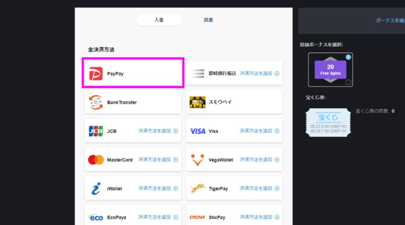Viewport: 405px width, 225px height.
Task: Click the 宝くじ券の枚数 count text
Action: 375,111
